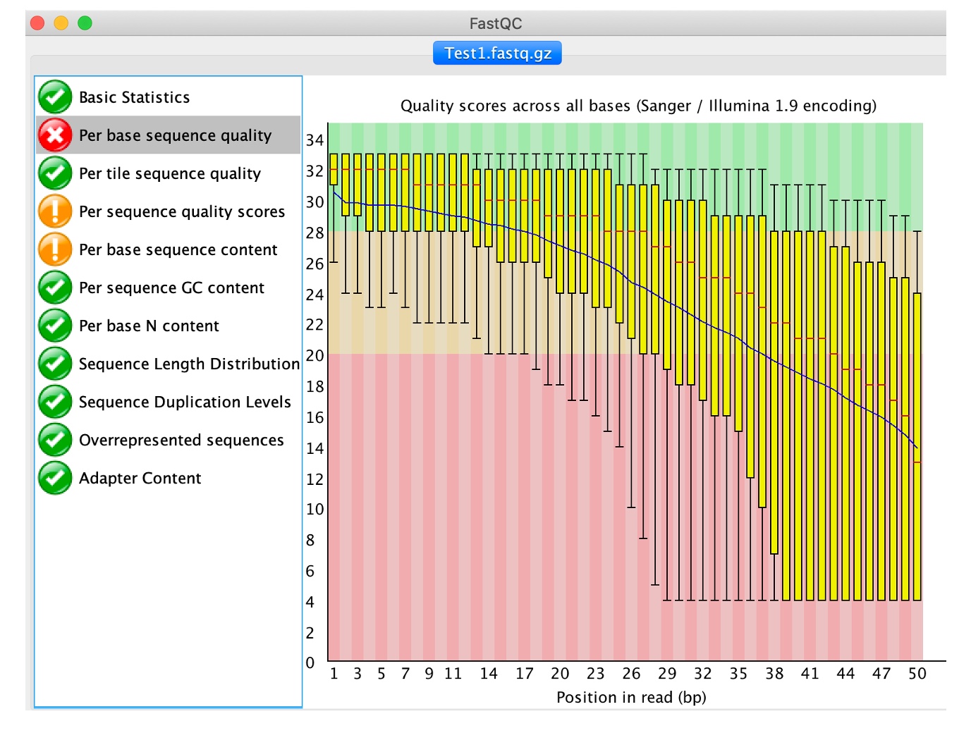The width and height of the screenshot is (971, 733).
Task: Click the green check icon beside Per sequence GC content
Action: pos(55,288)
